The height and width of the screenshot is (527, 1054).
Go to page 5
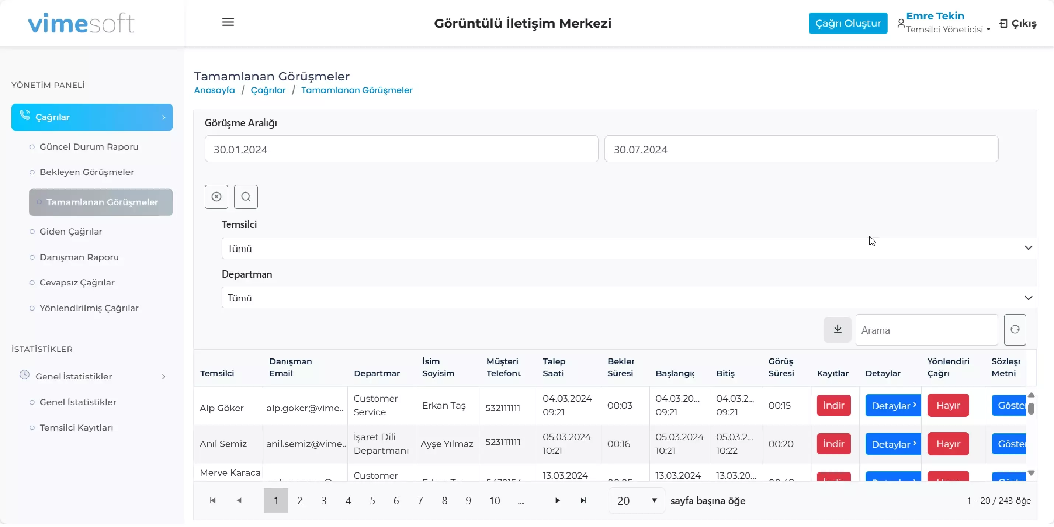[x=372, y=500]
